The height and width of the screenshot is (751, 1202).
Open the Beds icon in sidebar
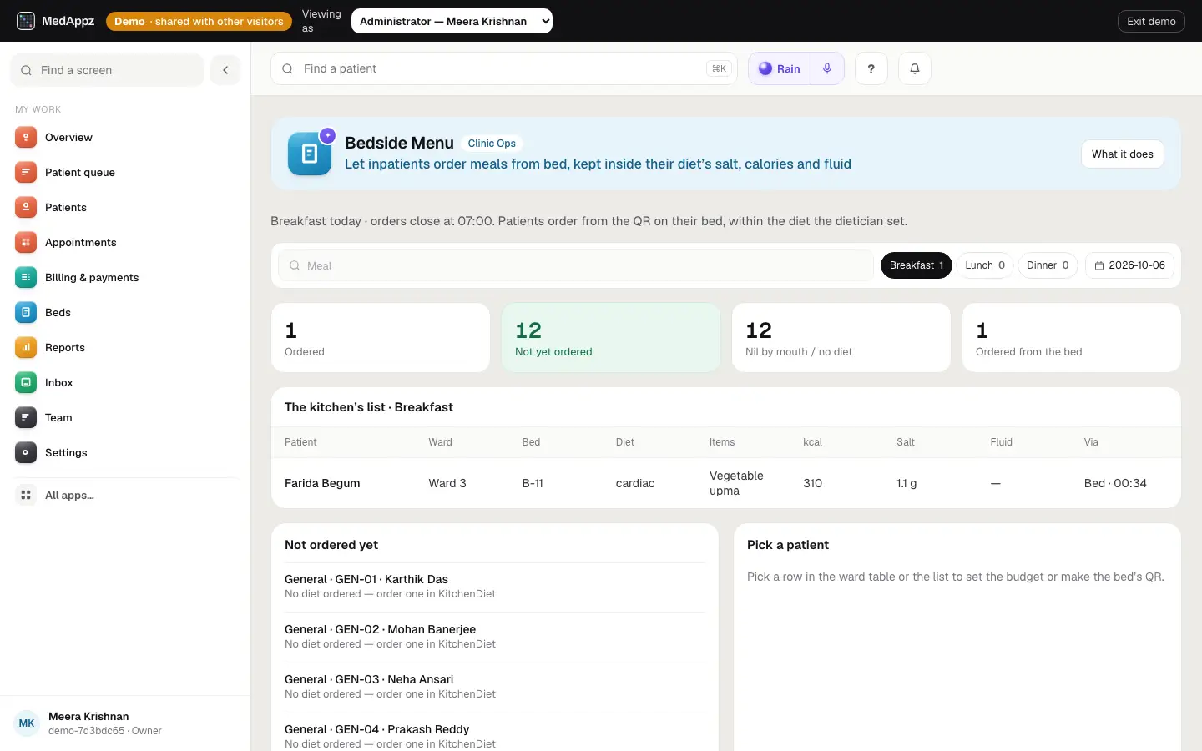pyautogui.click(x=26, y=313)
